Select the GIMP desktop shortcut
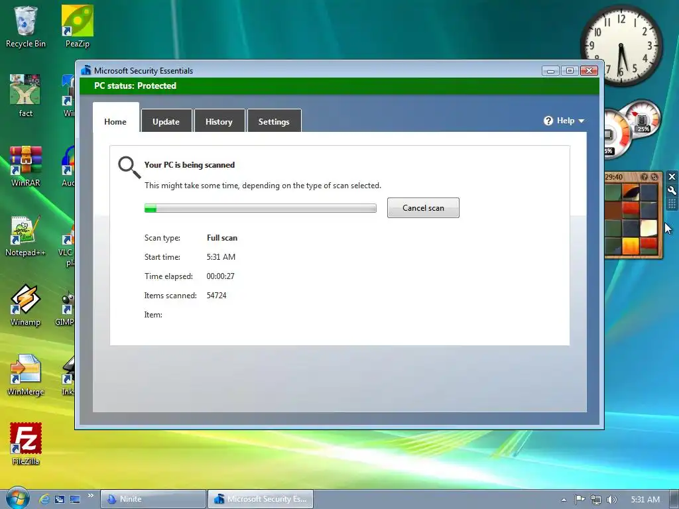679x509 pixels. click(x=65, y=309)
